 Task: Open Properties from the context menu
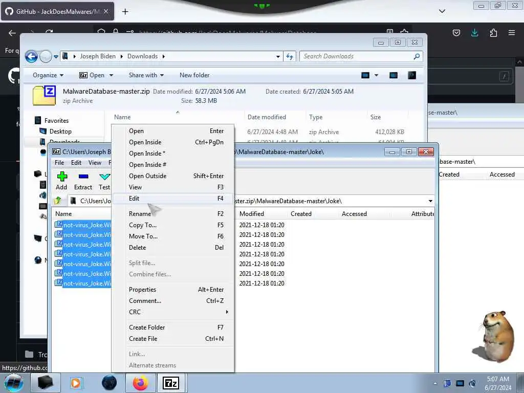pyautogui.click(x=173, y=290)
